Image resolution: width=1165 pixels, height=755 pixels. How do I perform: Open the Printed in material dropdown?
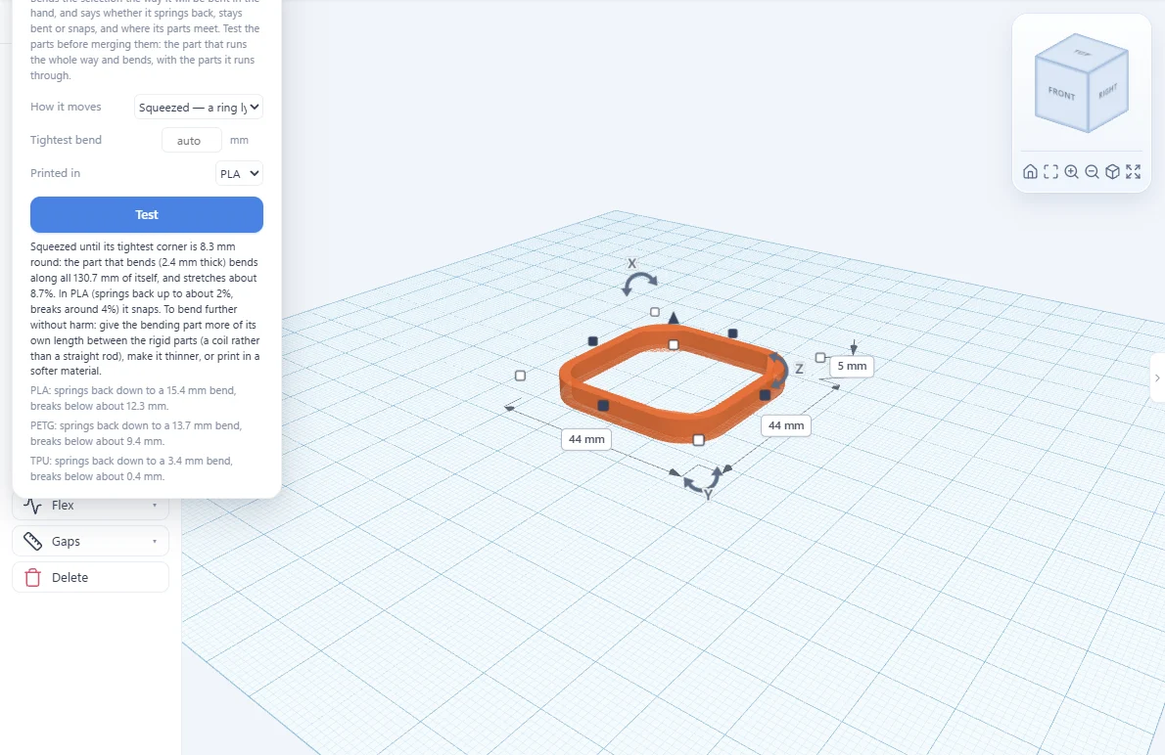pyautogui.click(x=239, y=173)
